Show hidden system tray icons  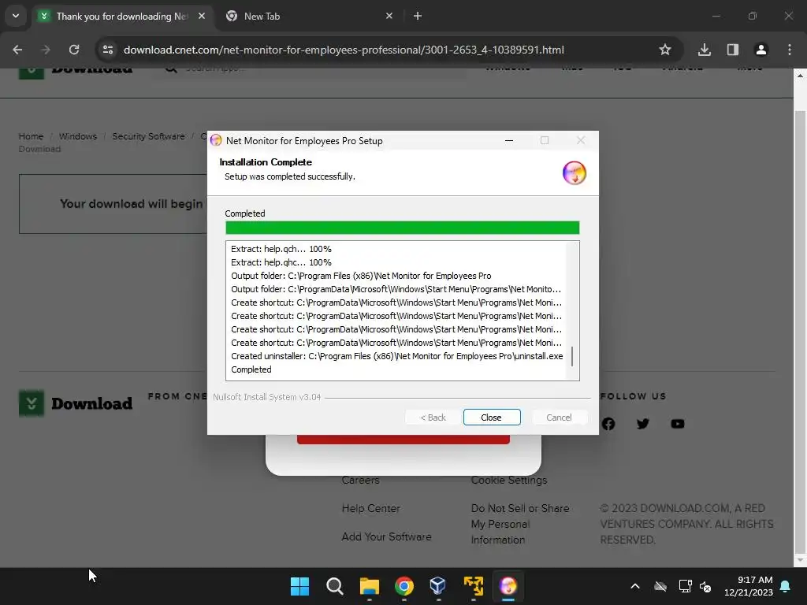pyautogui.click(x=635, y=586)
